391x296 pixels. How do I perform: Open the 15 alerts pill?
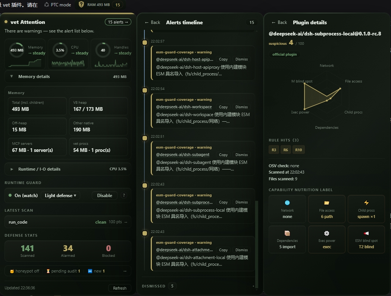click(118, 22)
